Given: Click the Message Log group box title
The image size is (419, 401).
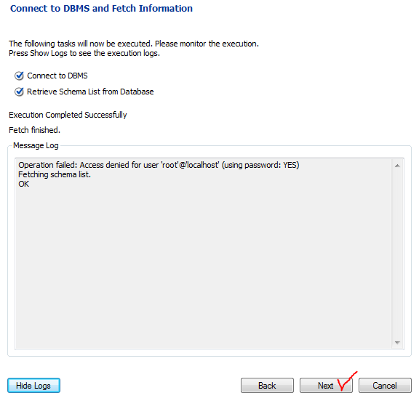Looking at the screenshot, I should [x=36, y=146].
